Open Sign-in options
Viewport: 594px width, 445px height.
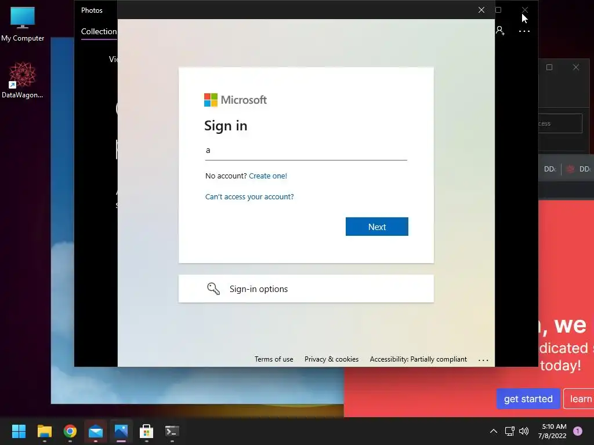coord(306,289)
